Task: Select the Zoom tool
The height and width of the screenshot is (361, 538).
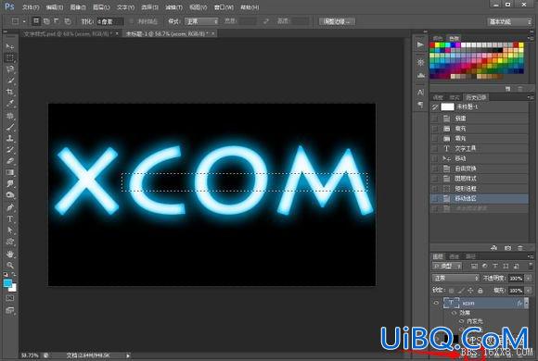Action: coord(10,265)
